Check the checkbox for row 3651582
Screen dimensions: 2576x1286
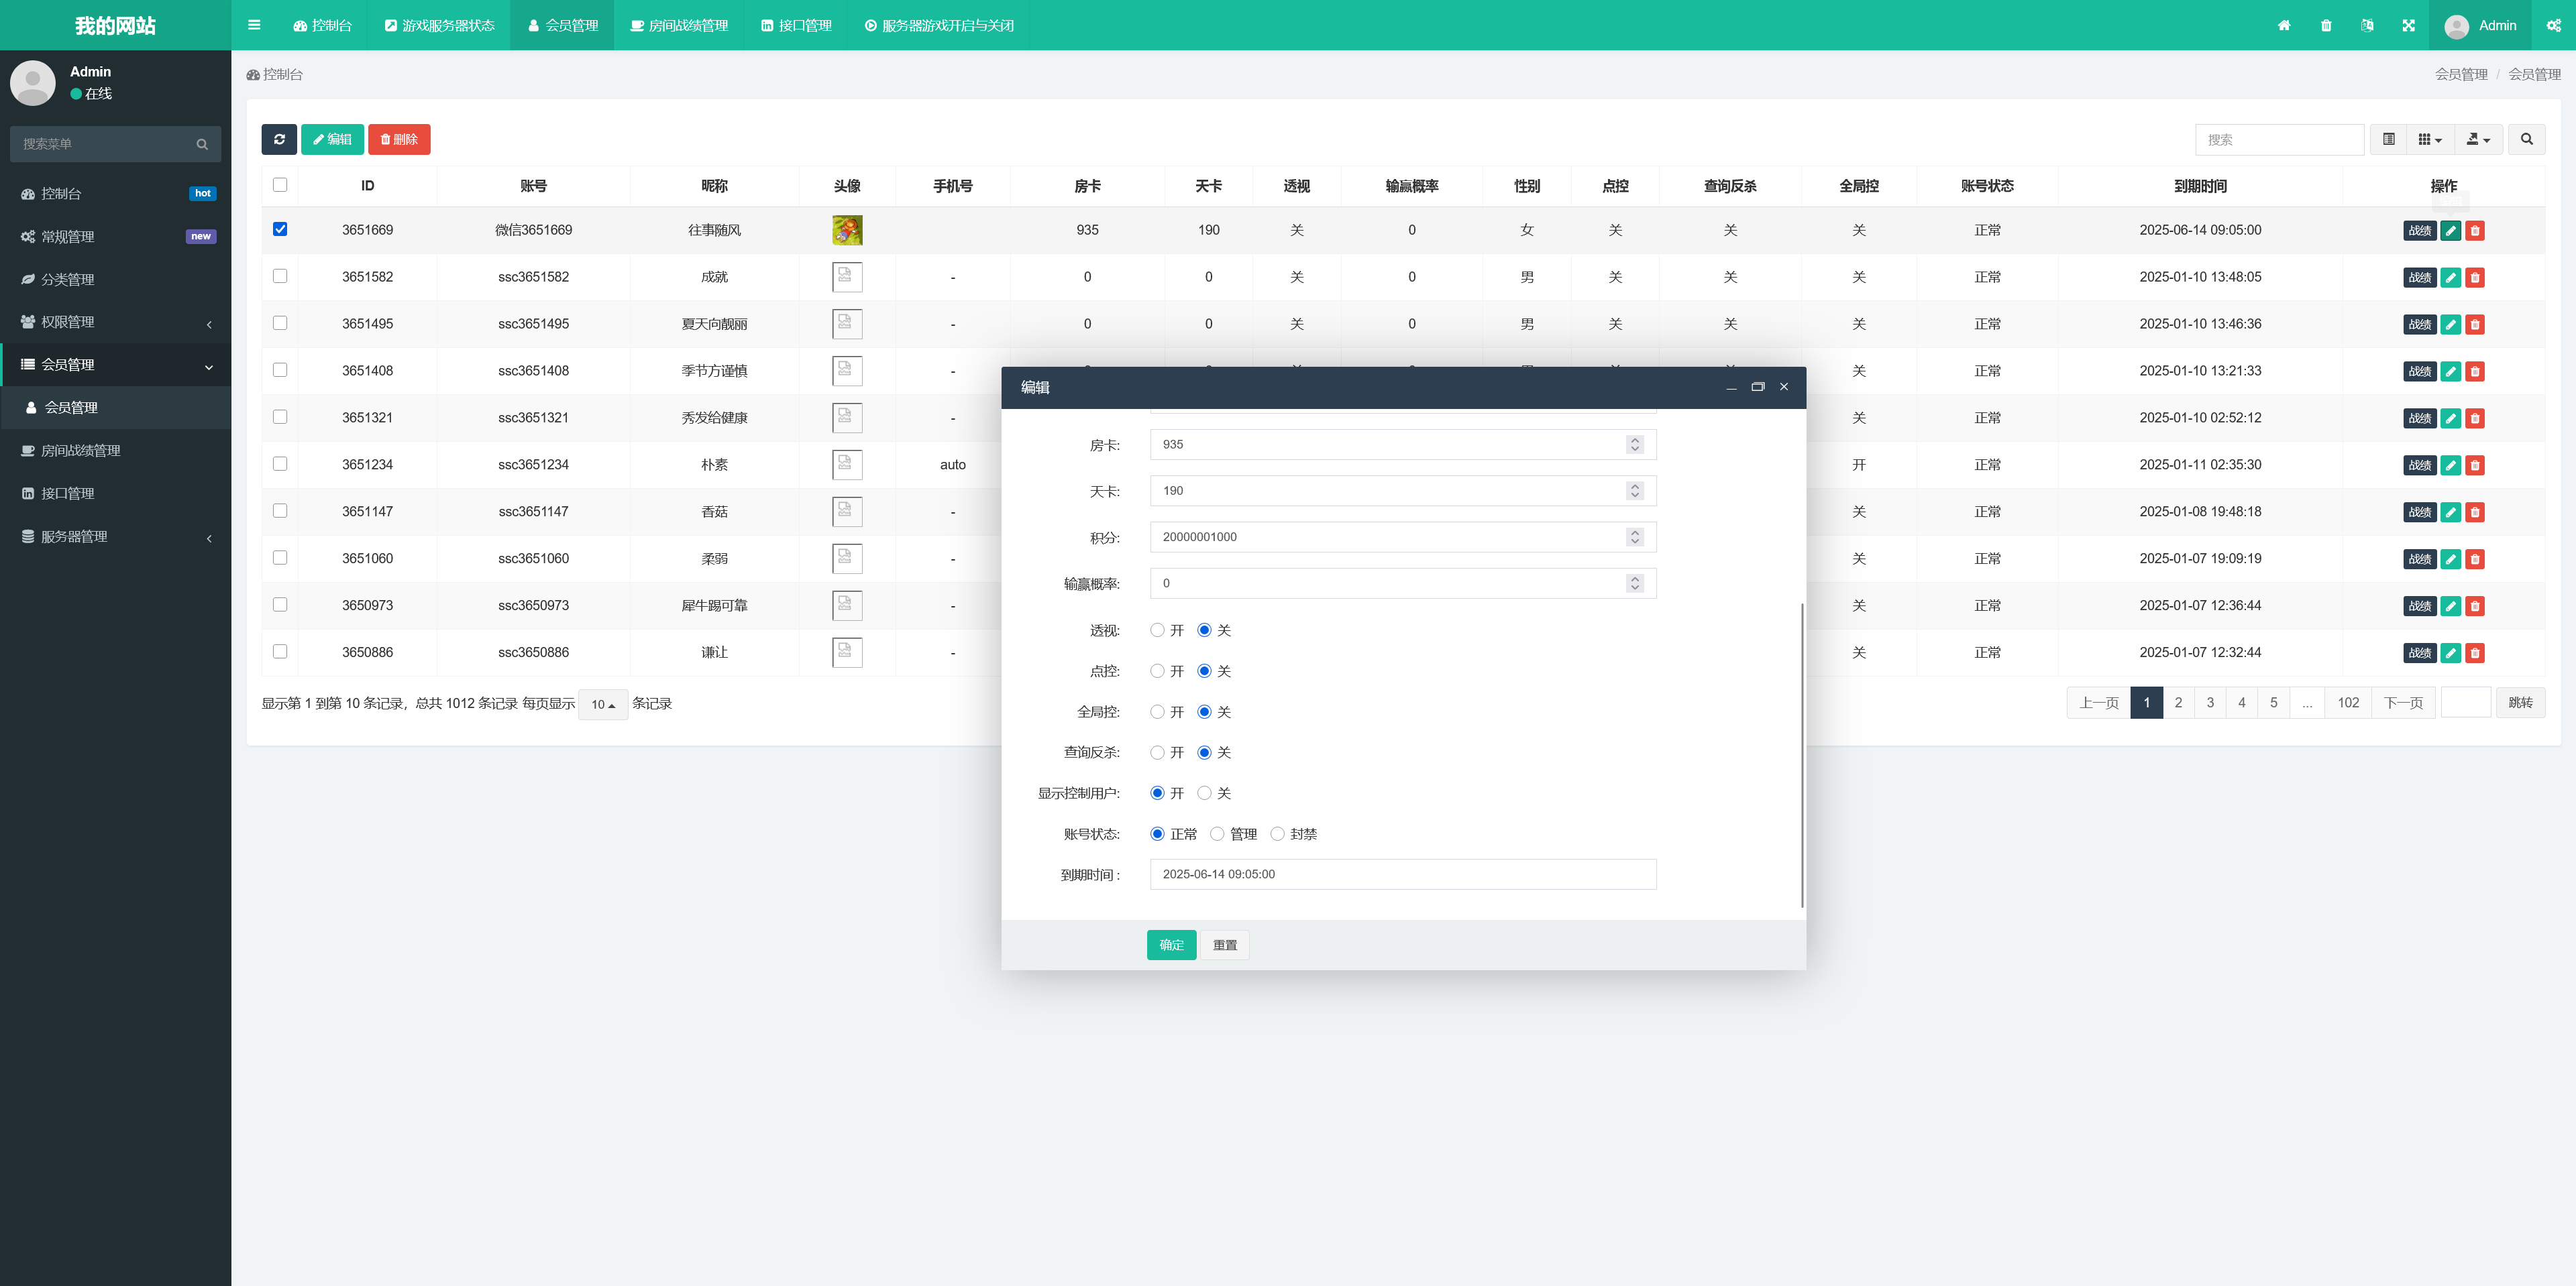tap(280, 276)
